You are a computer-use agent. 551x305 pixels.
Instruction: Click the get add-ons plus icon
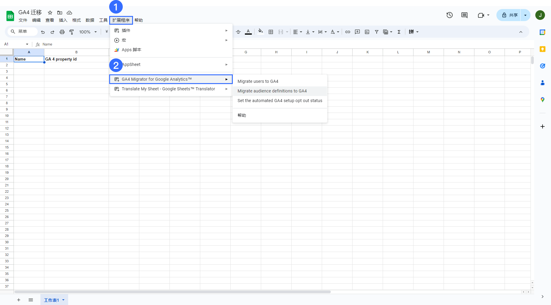(x=543, y=126)
